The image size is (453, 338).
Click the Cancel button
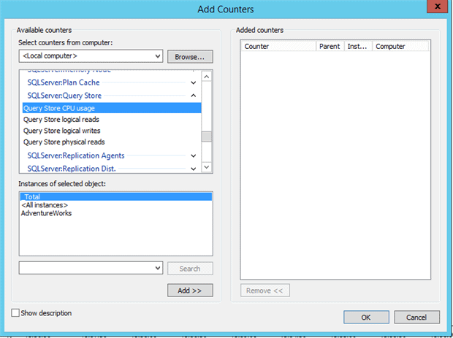(x=417, y=318)
